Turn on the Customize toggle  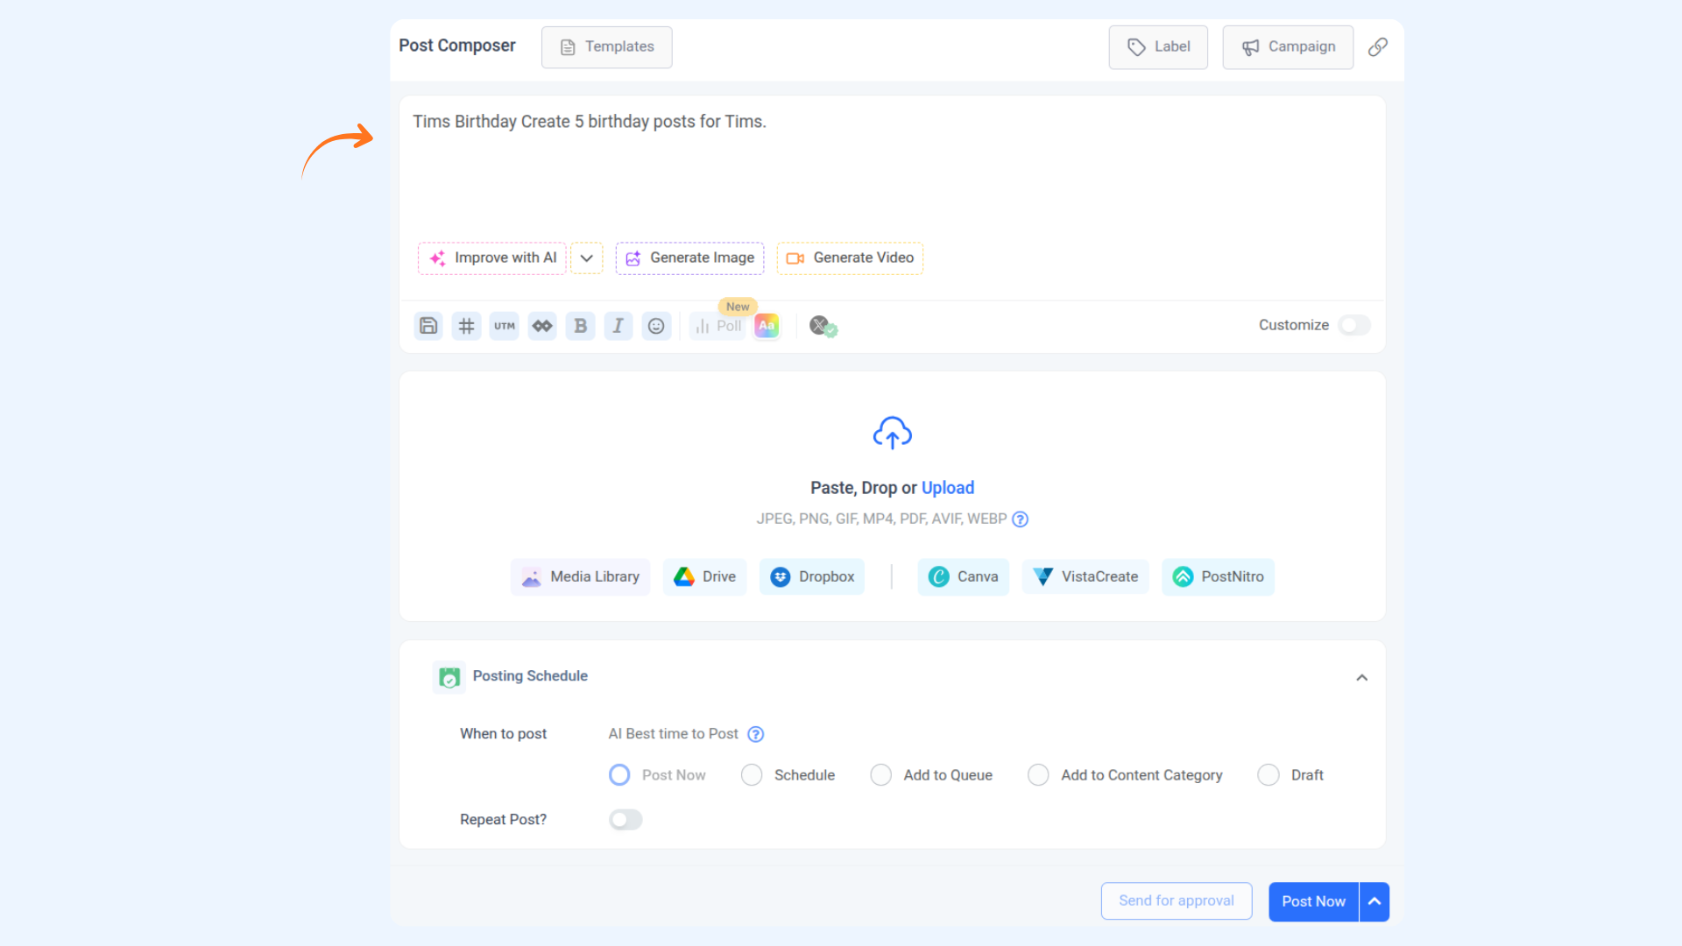[x=1354, y=325]
